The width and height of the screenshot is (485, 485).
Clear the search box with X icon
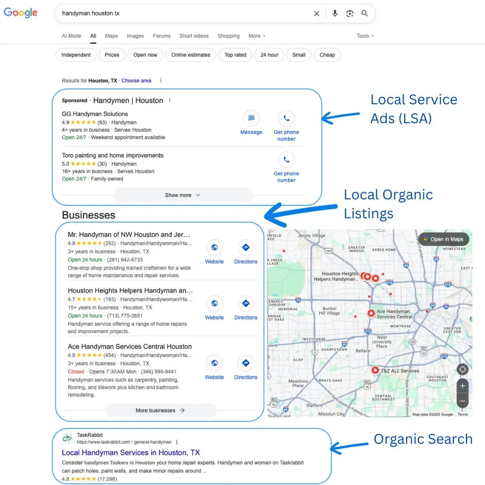point(317,14)
